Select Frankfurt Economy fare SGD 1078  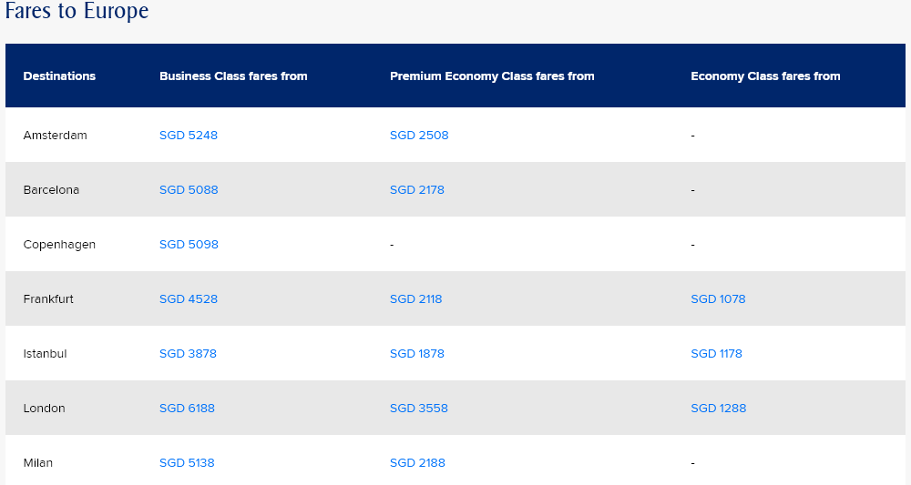[718, 299]
